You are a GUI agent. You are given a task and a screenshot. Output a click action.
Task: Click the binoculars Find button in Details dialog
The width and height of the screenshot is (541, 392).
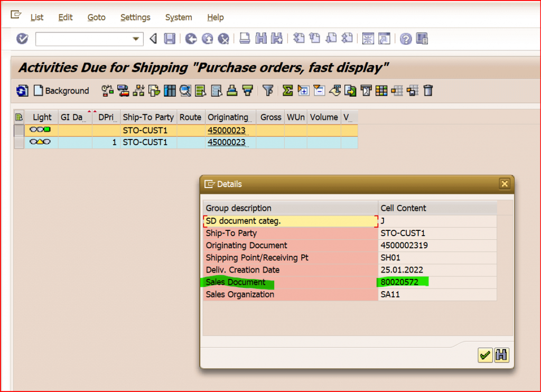pyautogui.click(x=501, y=355)
